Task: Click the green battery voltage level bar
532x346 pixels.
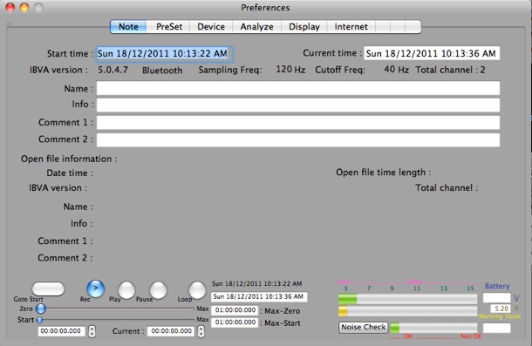Action: pos(408,299)
